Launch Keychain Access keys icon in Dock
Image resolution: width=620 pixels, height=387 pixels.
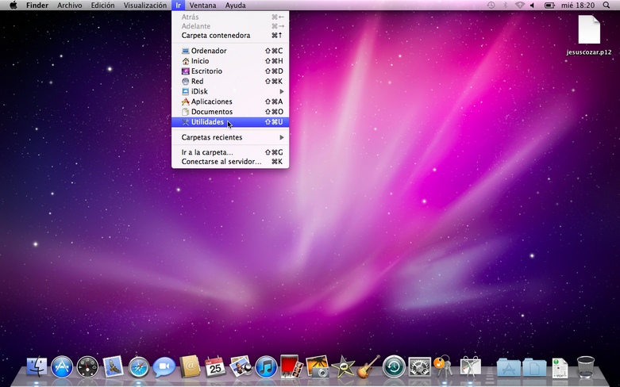[x=444, y=367]
